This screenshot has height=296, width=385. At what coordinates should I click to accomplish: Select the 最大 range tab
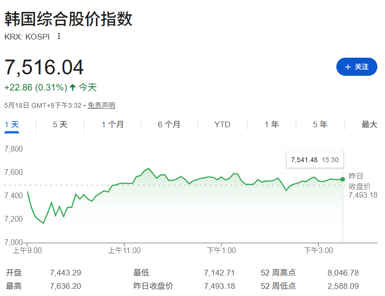click(x=369, y=124)
